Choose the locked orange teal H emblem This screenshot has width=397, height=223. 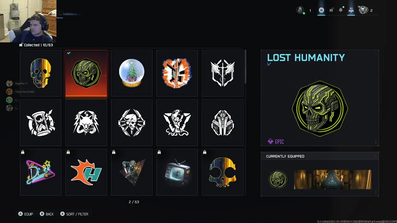pyautogui.click(x=86, y=172)
